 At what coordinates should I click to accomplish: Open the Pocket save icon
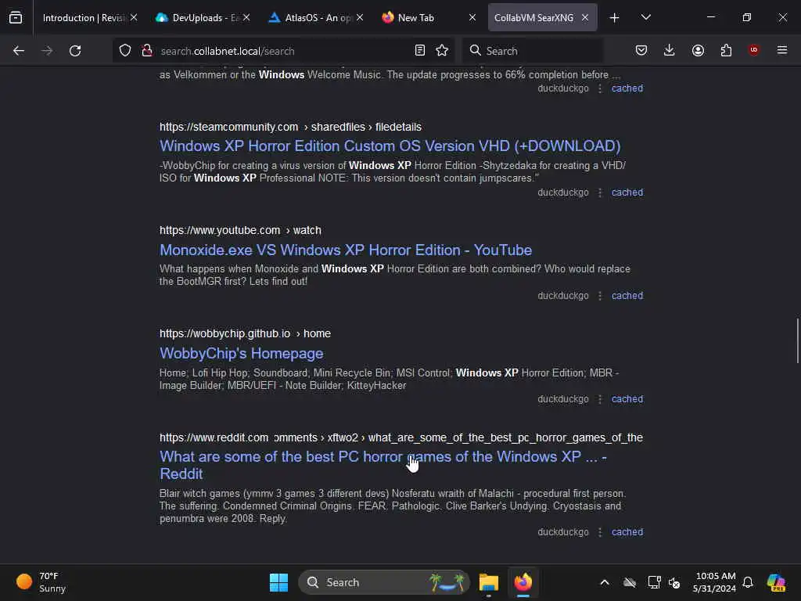[641, 51]
